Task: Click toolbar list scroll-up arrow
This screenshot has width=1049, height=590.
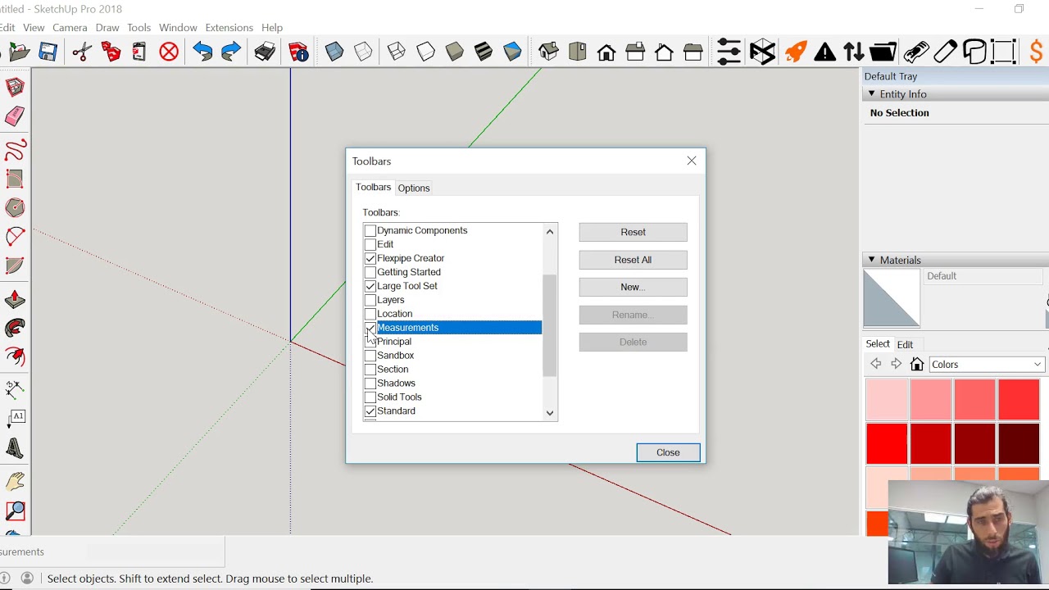Action: point(550,232)
